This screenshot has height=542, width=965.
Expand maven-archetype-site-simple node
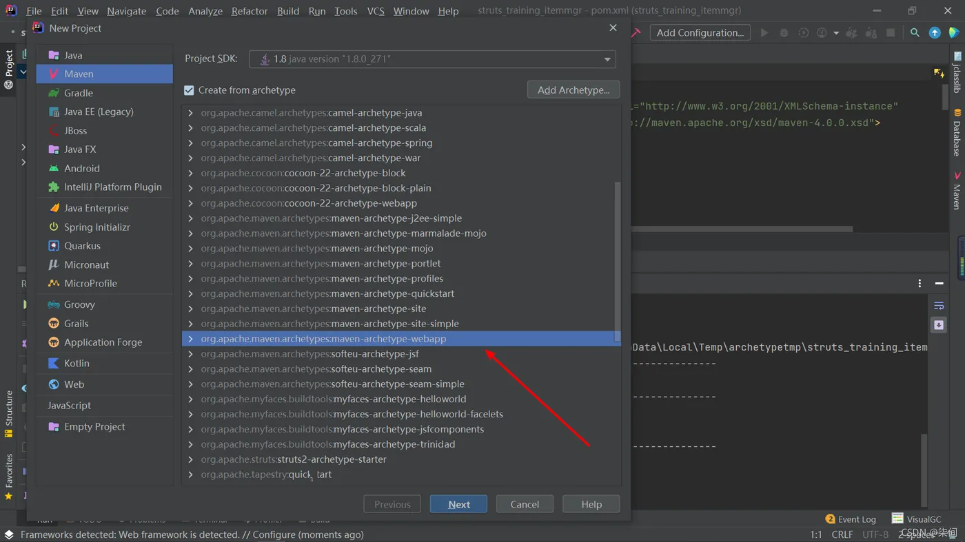(190, 324)
